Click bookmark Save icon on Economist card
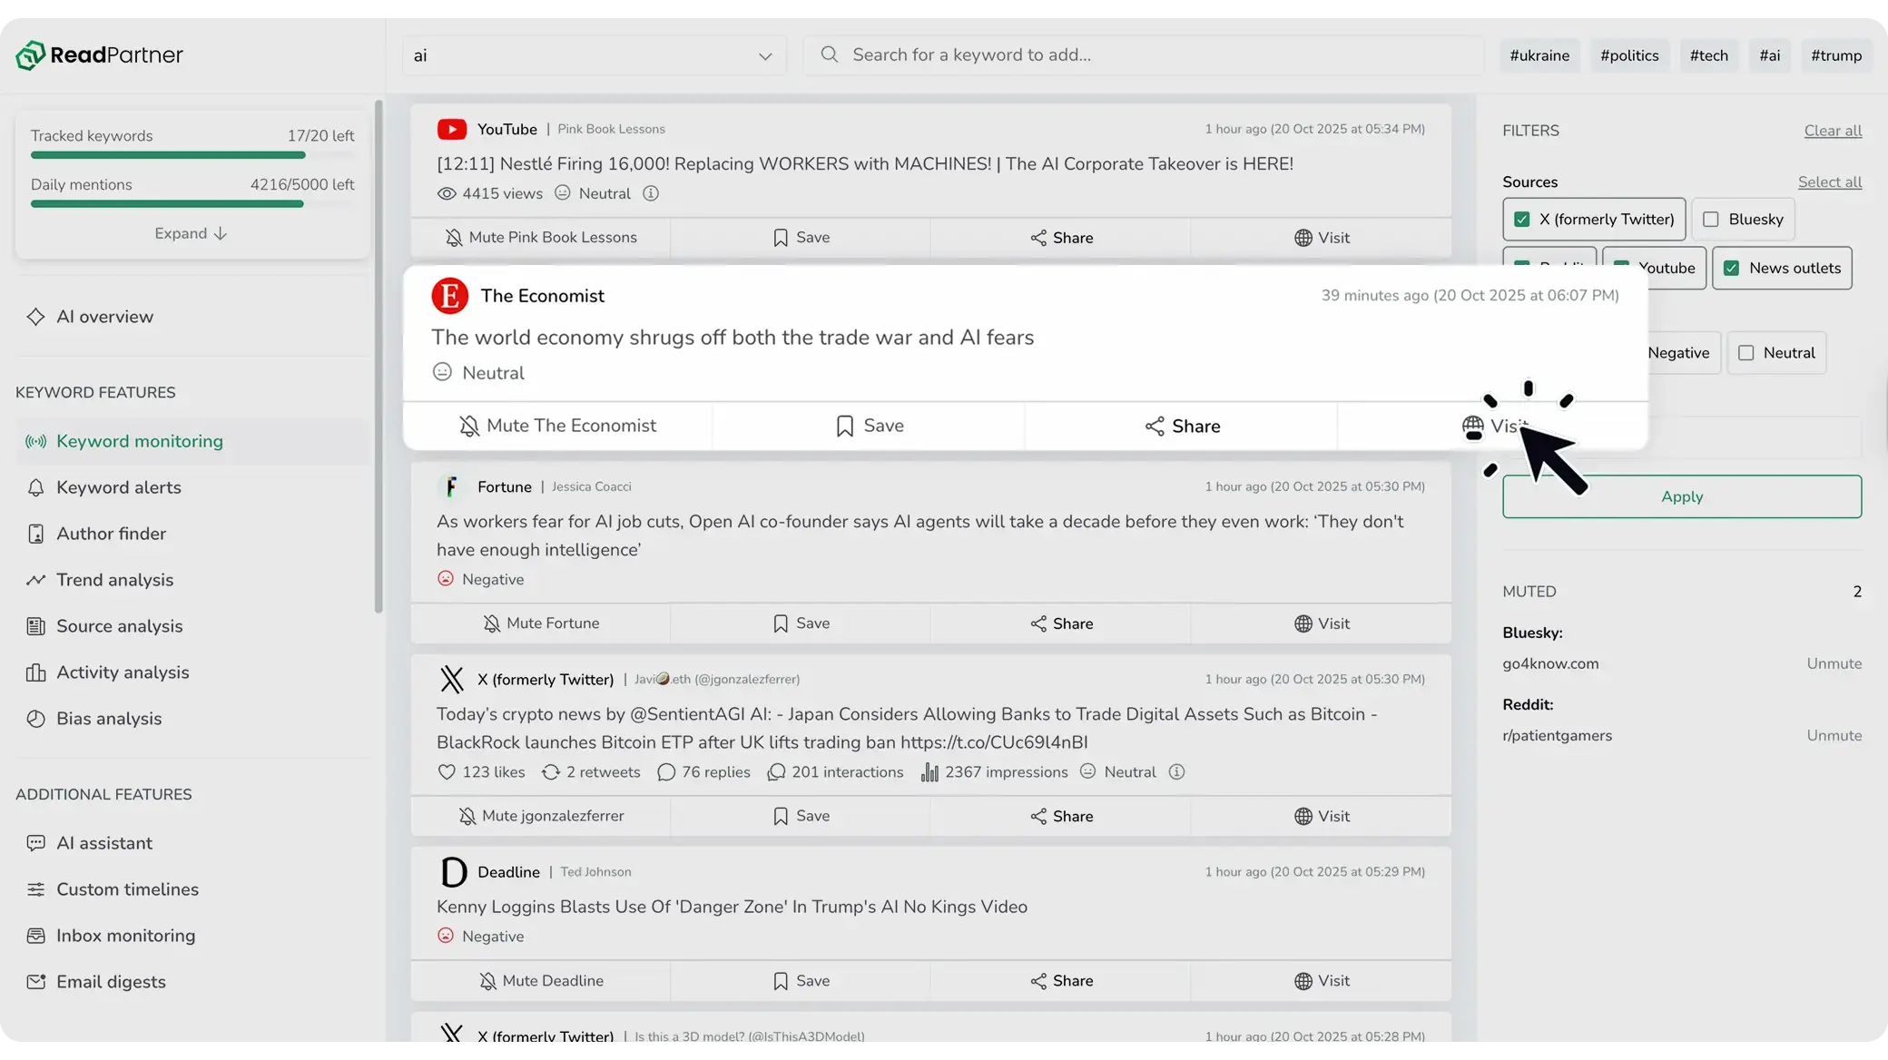Screen dimensions: 1888x1060 844,426
